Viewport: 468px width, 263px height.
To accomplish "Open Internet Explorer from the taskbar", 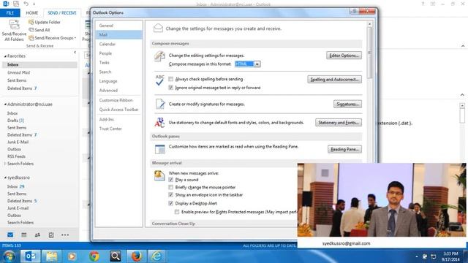I will point(156,256).
